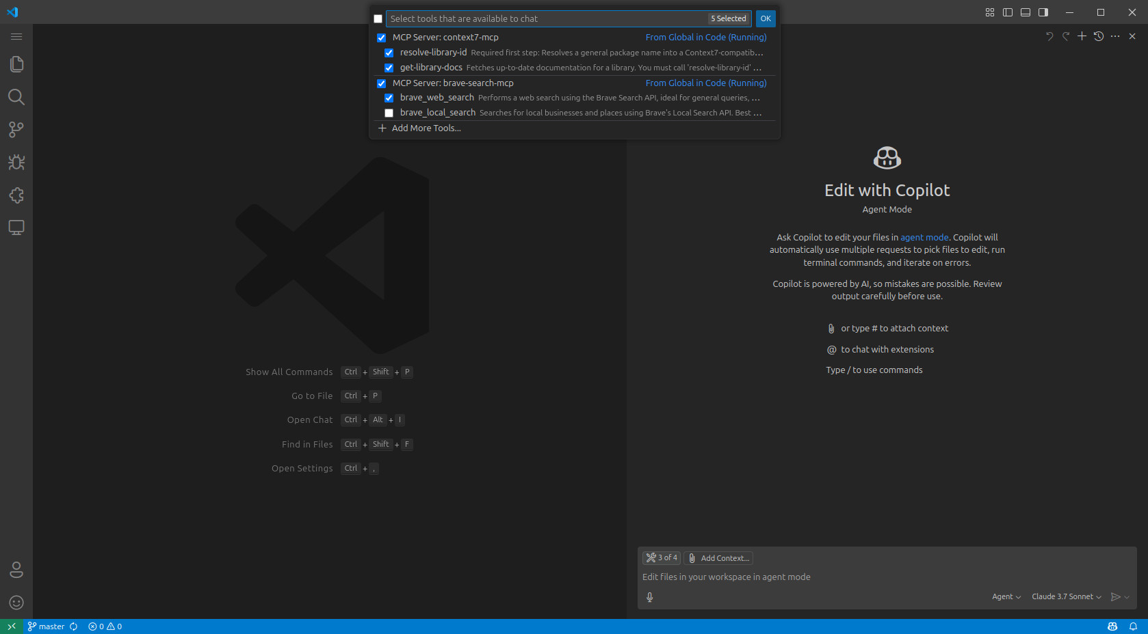Viewport: 1148px width, 634px height.
Task: Close the chat panel with X
Action: tap(1132, 36)
